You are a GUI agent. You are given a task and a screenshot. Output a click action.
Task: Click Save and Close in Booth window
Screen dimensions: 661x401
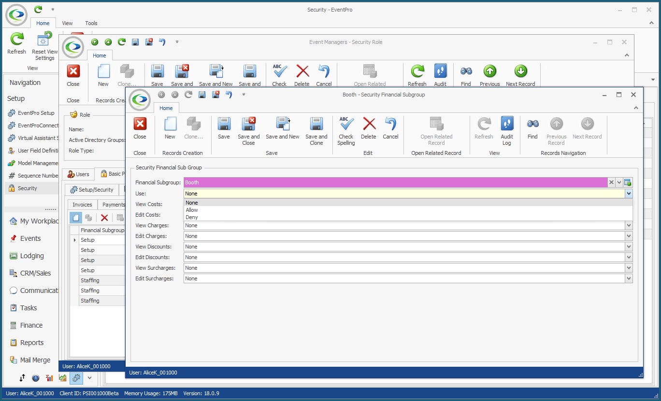pyautogui.click(x=248, y=131)
